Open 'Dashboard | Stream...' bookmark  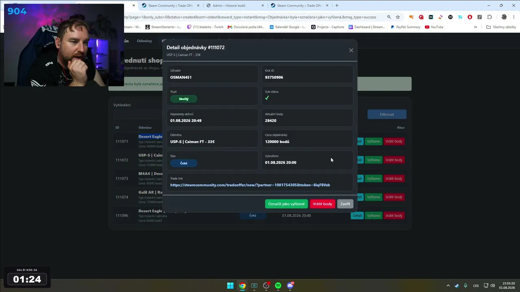tap(367, 27)
